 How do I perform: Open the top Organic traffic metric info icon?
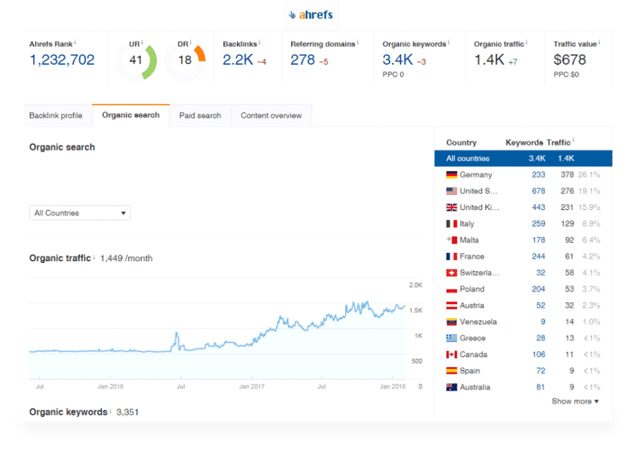coord(527,42)
